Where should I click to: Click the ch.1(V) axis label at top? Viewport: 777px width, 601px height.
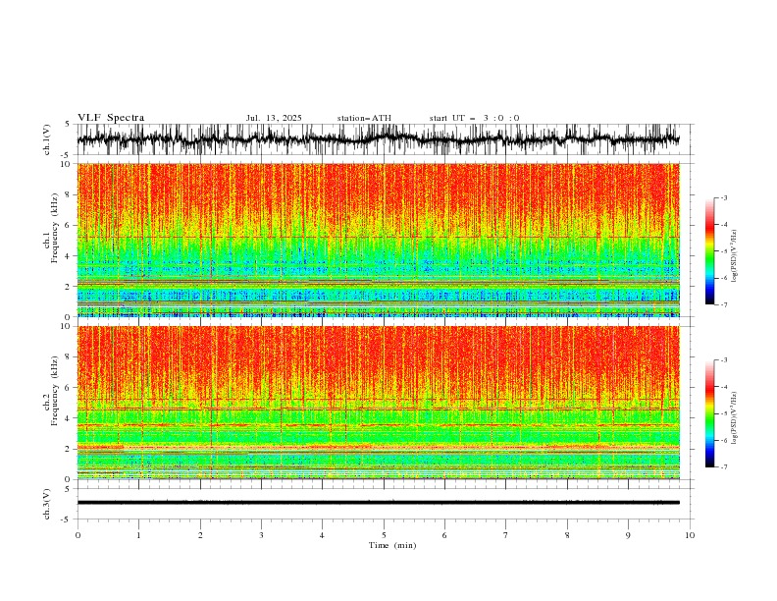coord(47,139)
